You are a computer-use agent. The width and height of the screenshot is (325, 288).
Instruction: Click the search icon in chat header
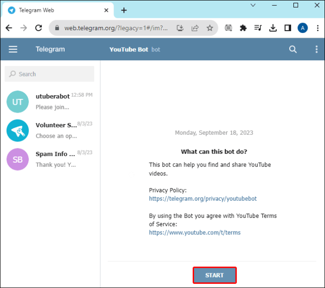293,49
